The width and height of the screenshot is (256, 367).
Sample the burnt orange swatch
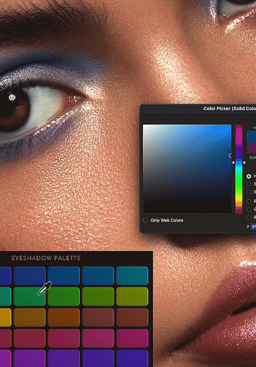64,317
